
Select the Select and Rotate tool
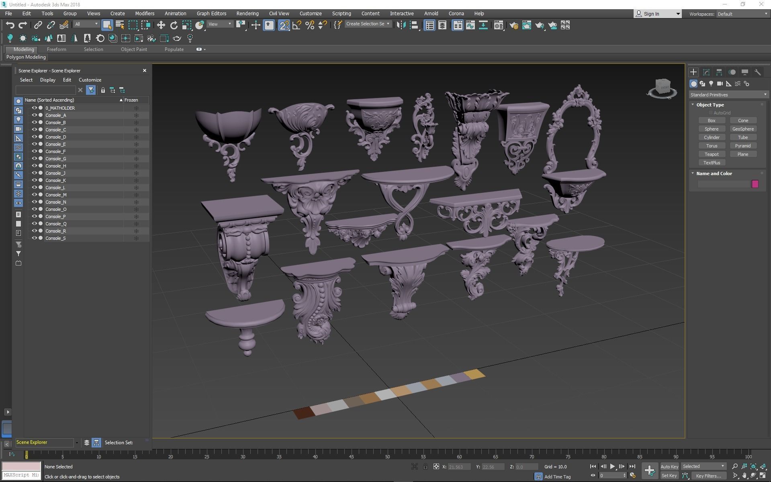174,25
